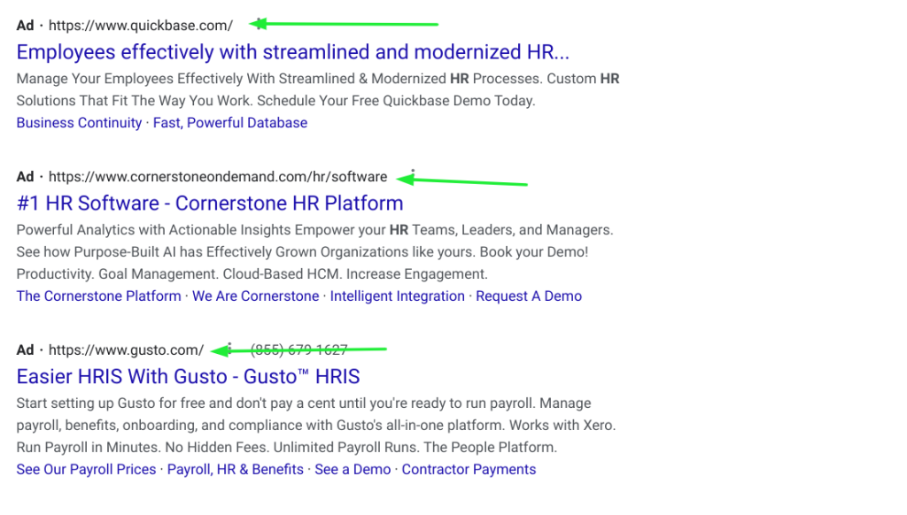Visit 'The Cornerstone Platform' sitelink
This screenshot has height=515, width=907.
pos(98,296)
